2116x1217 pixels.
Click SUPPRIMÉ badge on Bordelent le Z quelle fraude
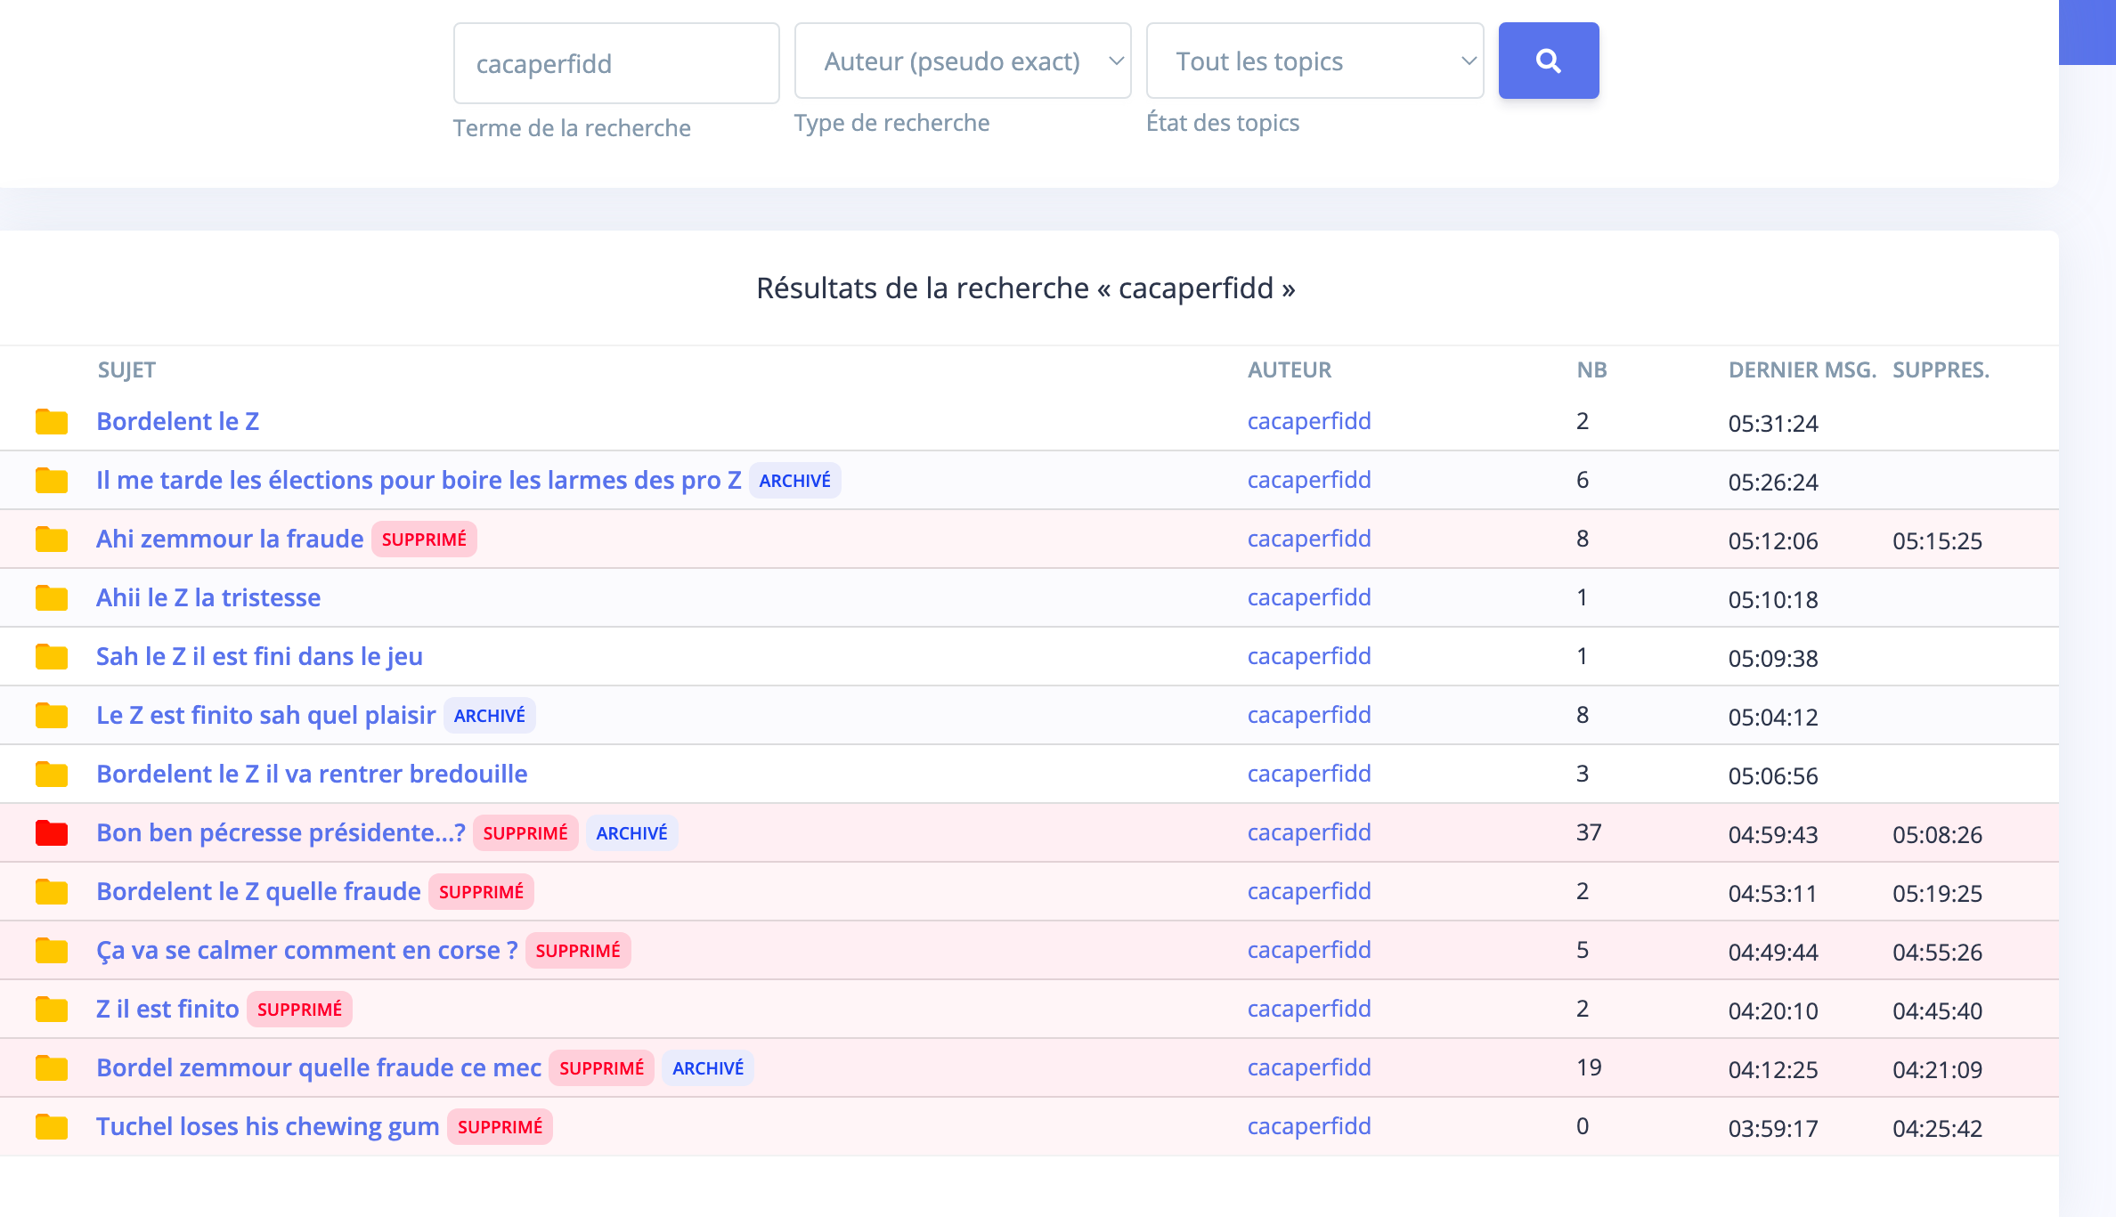click(481, 892)
